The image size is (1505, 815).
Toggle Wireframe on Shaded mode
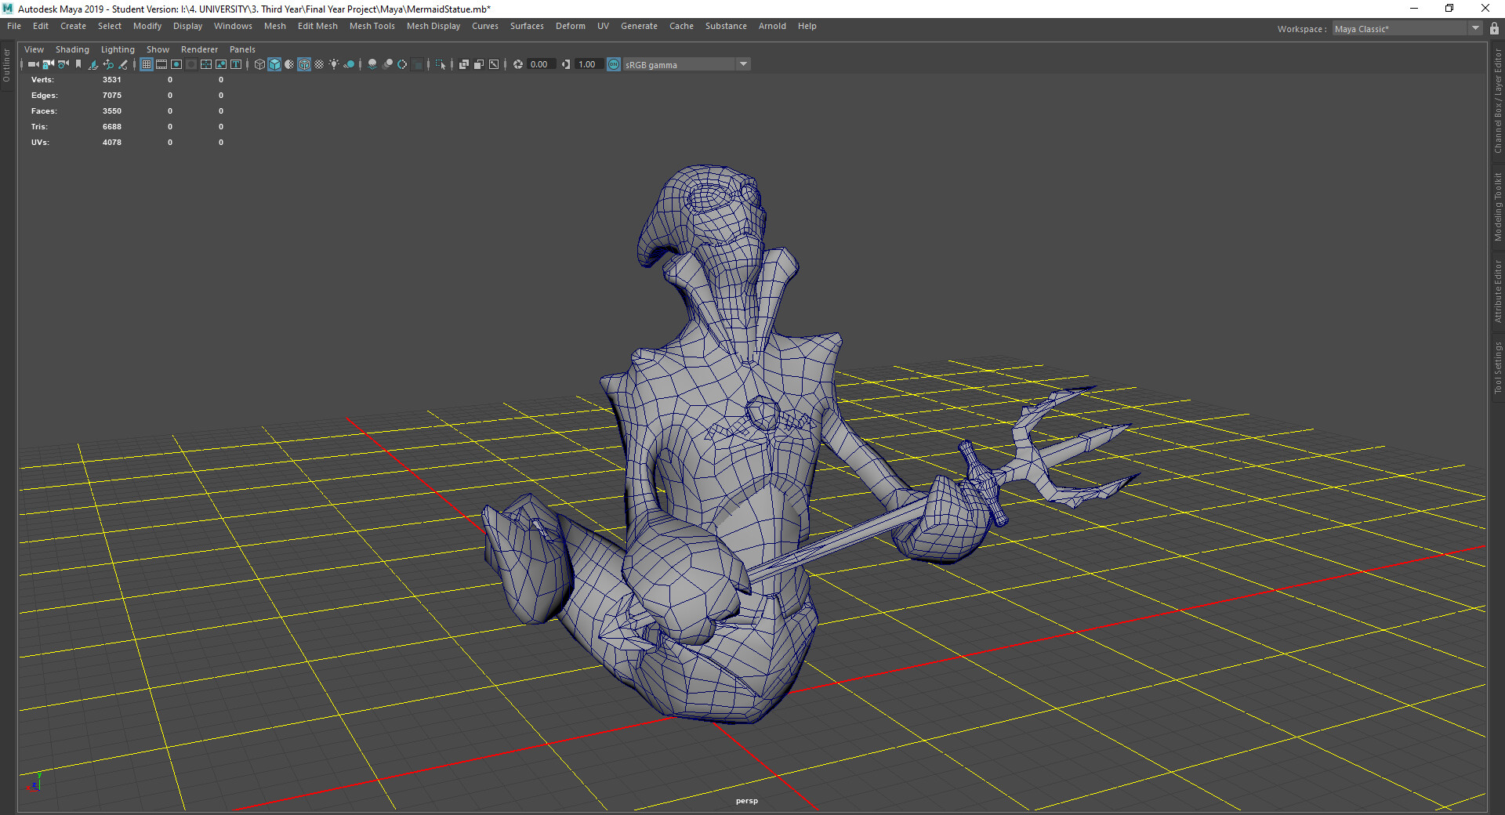304,64
